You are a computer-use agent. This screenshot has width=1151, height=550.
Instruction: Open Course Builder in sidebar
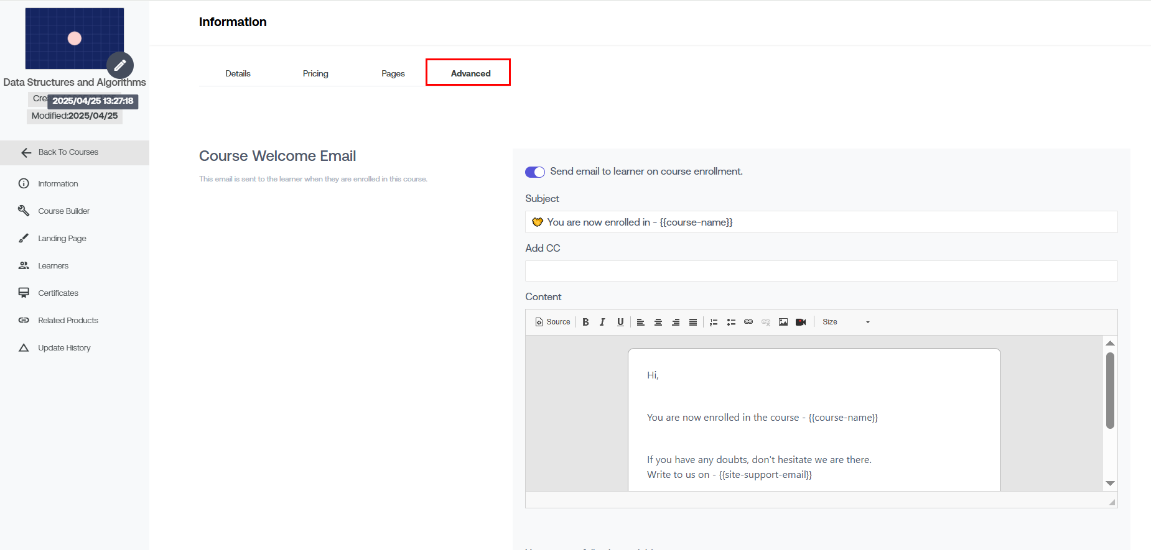click(x=63, y=211)
